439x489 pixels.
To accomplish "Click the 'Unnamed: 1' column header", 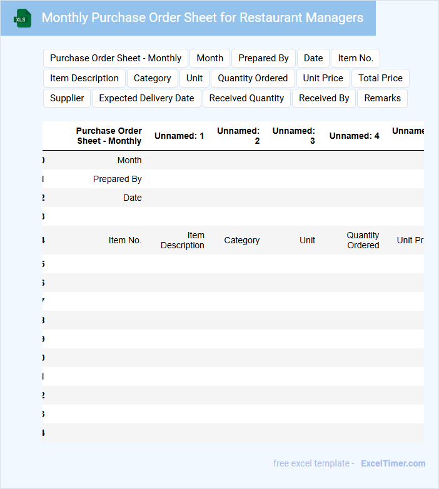I will [179, 136].
